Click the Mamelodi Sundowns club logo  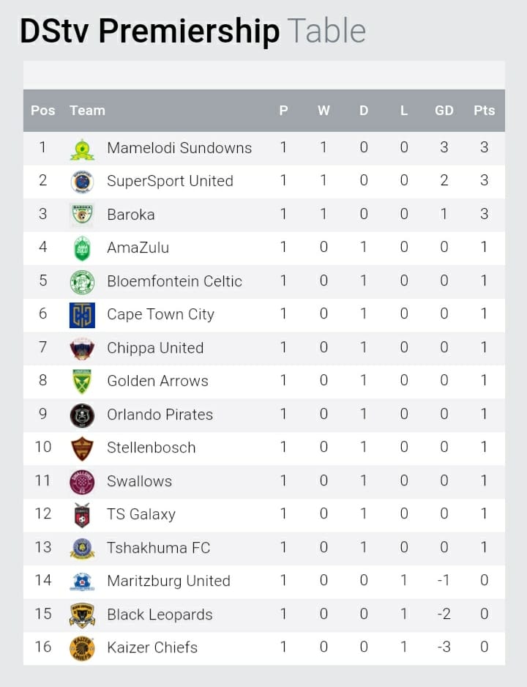pos(82,149)
